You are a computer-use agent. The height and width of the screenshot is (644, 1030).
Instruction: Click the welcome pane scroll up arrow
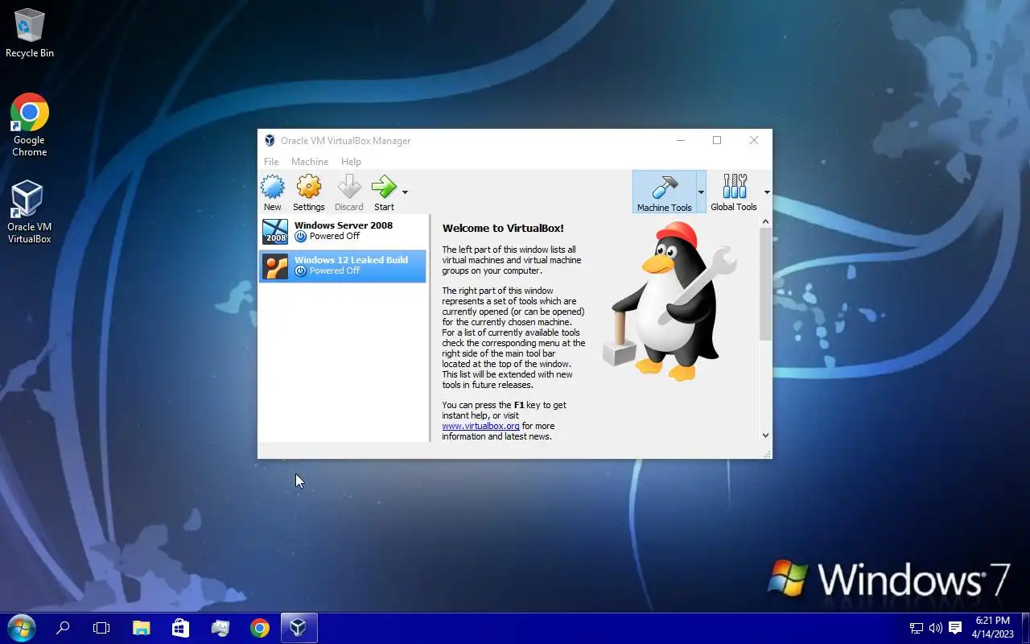765,221
